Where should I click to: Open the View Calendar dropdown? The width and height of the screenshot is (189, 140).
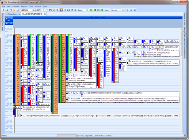120,10
